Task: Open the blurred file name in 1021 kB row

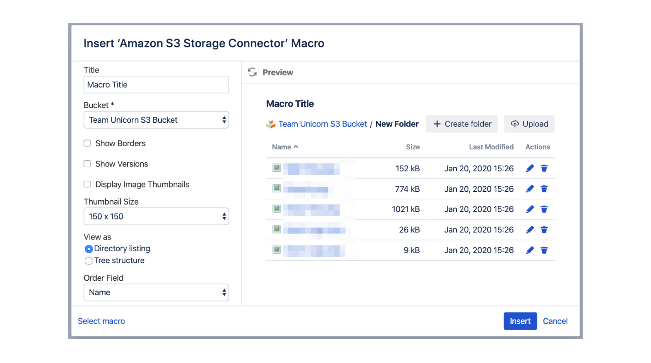Action: pos(311,209)
